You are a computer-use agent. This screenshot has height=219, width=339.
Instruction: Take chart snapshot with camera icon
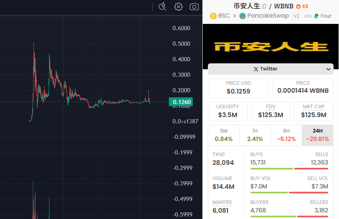194,7
